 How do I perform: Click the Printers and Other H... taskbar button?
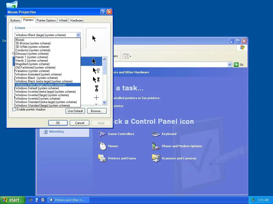coord(69,200)
